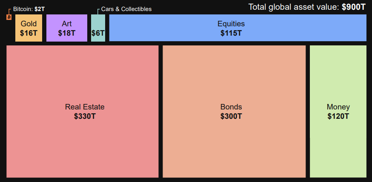Click the $18T value under Art
The width and height of the screenshot is (372, 182).
(x=67, y=33)
